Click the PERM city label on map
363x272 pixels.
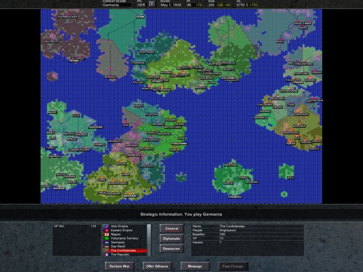point(140,17)
